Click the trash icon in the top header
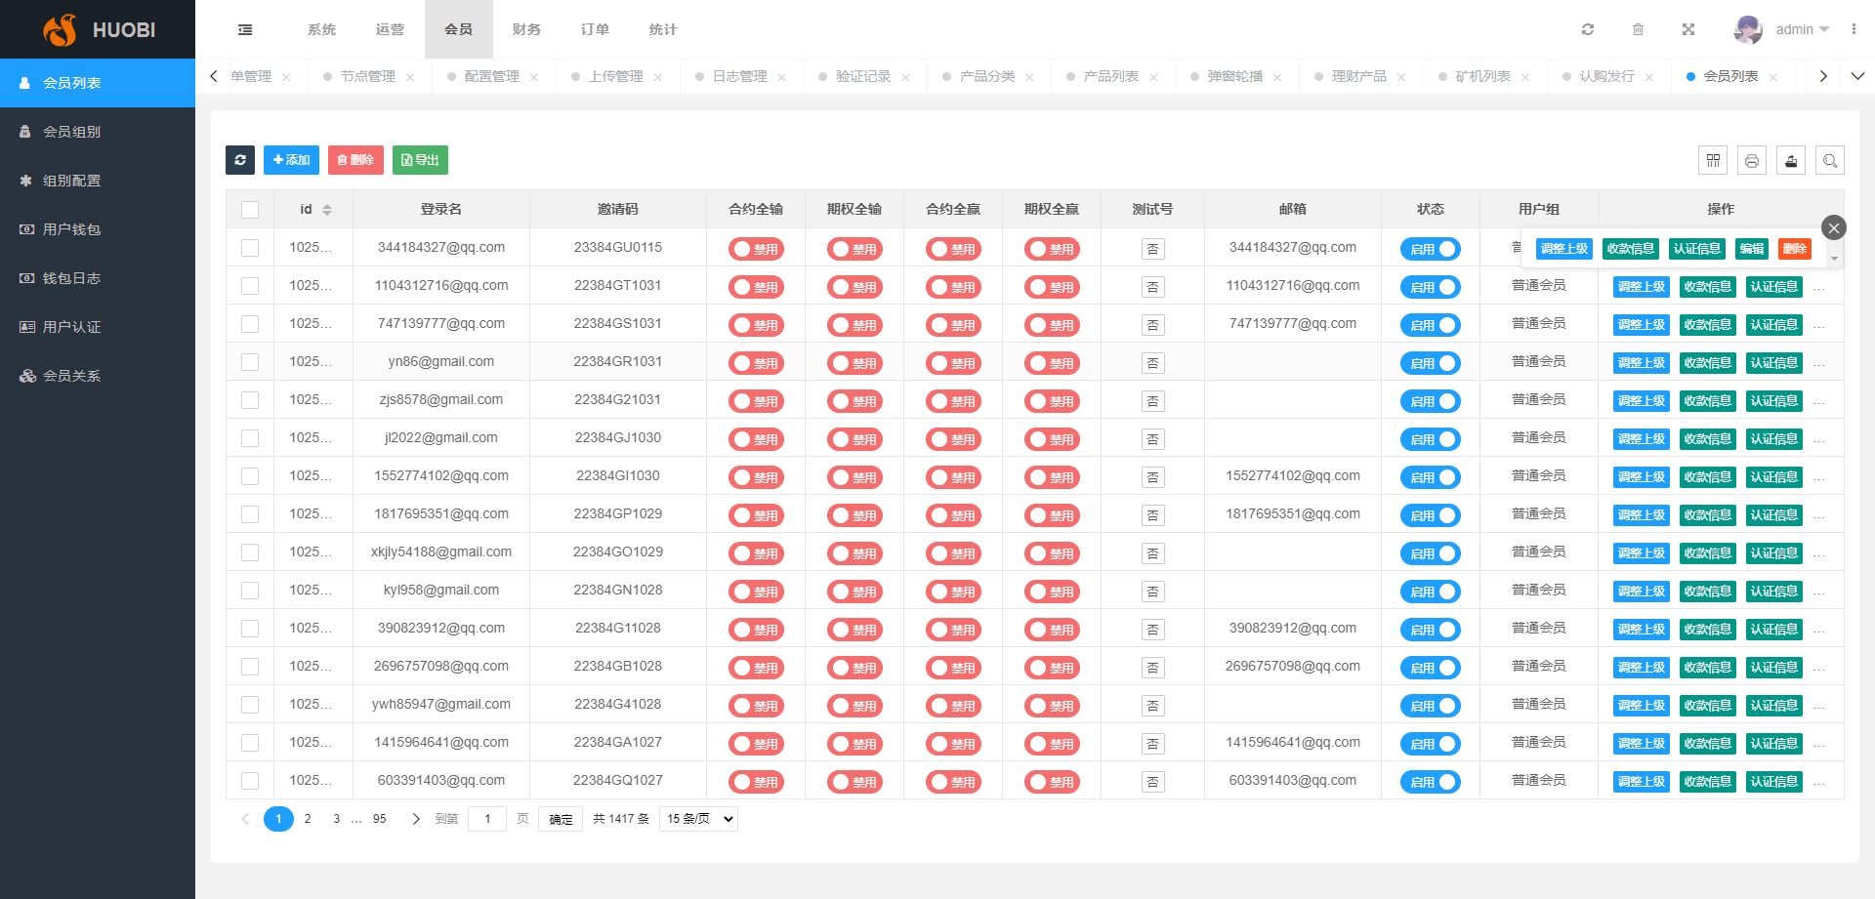 point(1638,29)
